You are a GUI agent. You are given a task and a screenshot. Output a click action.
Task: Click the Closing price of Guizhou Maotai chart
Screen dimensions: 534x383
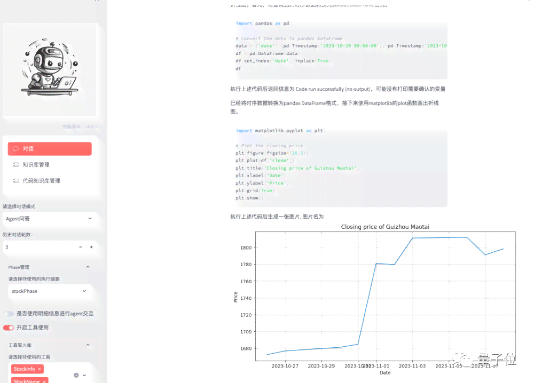tap(375, 300)
